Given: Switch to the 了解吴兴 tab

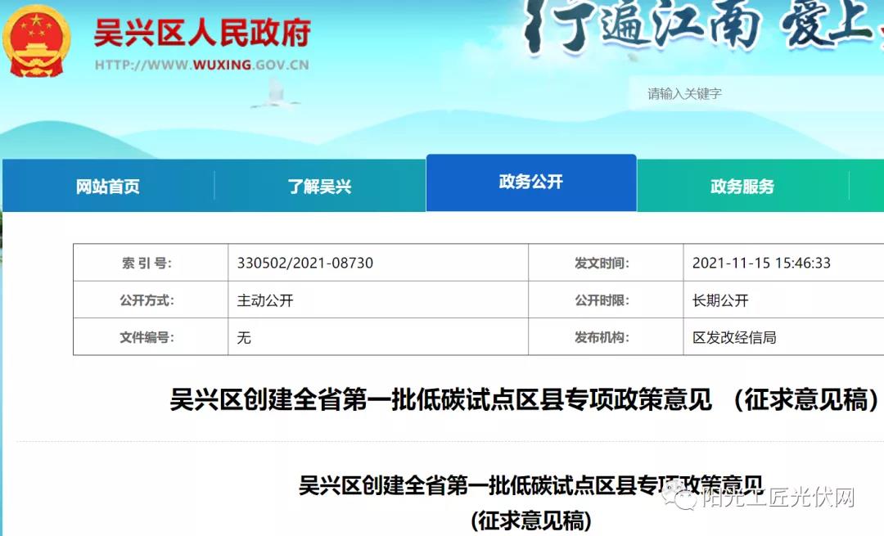Looking at the screenshot, I should 319,187.
